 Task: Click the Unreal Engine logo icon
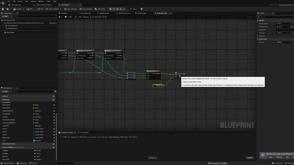pos(3,3)
